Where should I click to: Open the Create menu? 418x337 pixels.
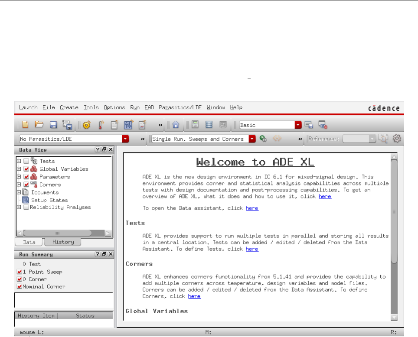click(x=69, y=107)
